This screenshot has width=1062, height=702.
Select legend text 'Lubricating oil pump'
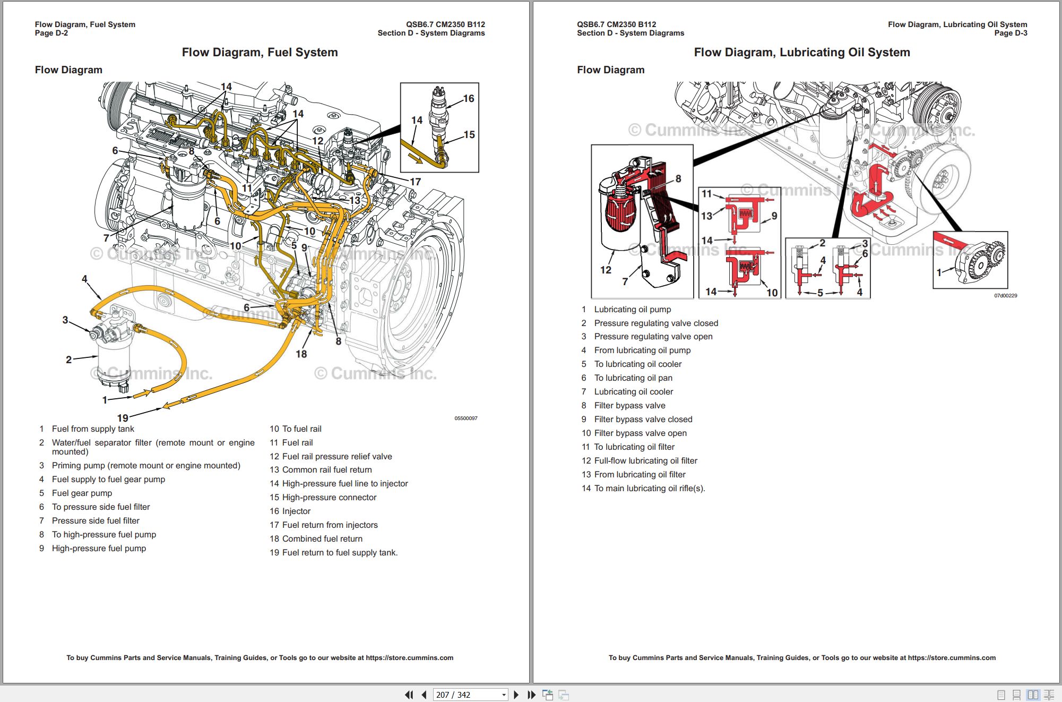pyautogui.click(x=633, y=309)
